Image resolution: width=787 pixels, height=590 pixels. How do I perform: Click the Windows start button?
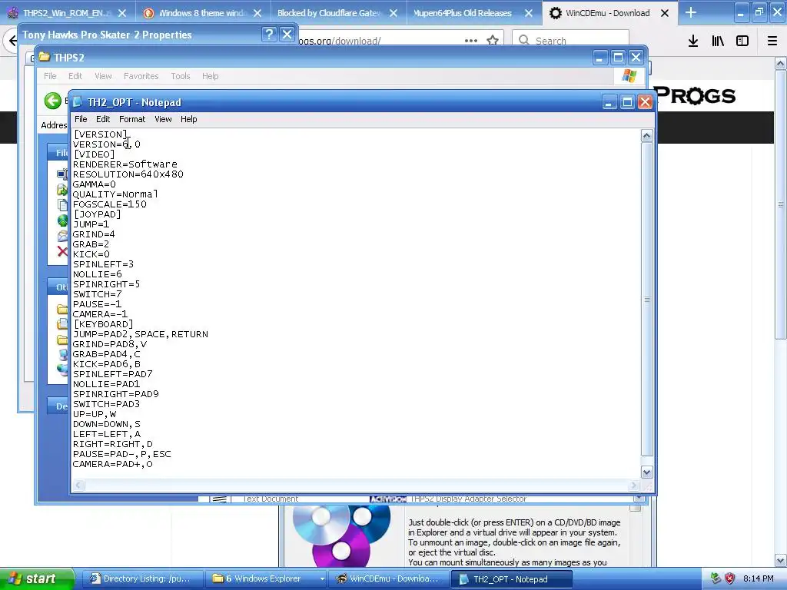coord(37,578)
